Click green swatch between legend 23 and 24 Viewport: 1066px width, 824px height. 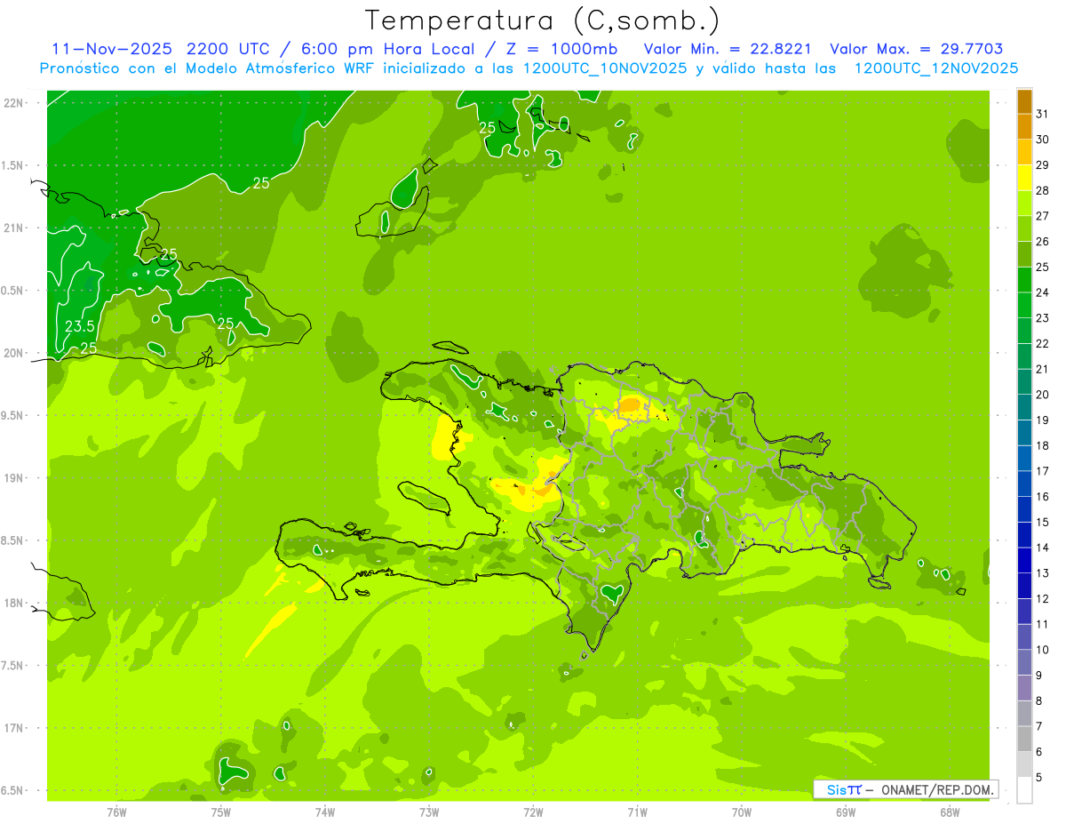1024,305
